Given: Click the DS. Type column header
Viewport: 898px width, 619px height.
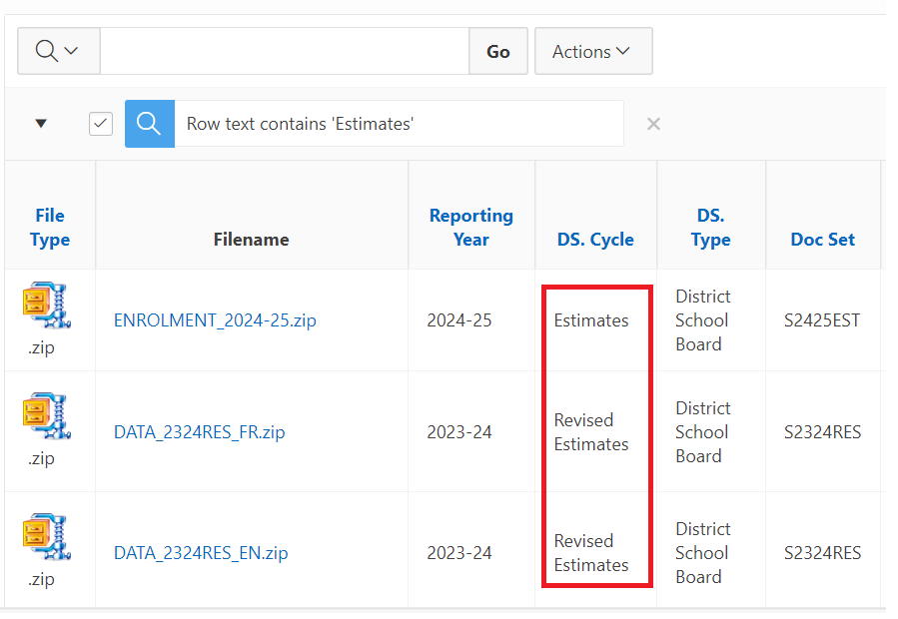Looking at the screenshot, I should point(710,228).
